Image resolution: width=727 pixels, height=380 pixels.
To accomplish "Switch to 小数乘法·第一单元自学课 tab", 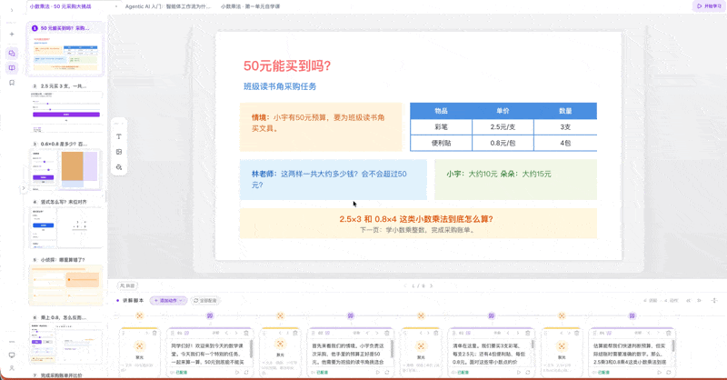I will coord(251,6).
